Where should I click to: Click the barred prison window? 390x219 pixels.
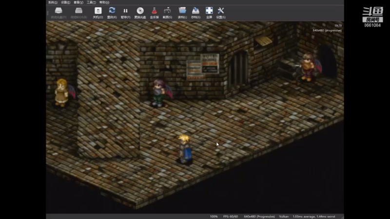coord(238,69)
